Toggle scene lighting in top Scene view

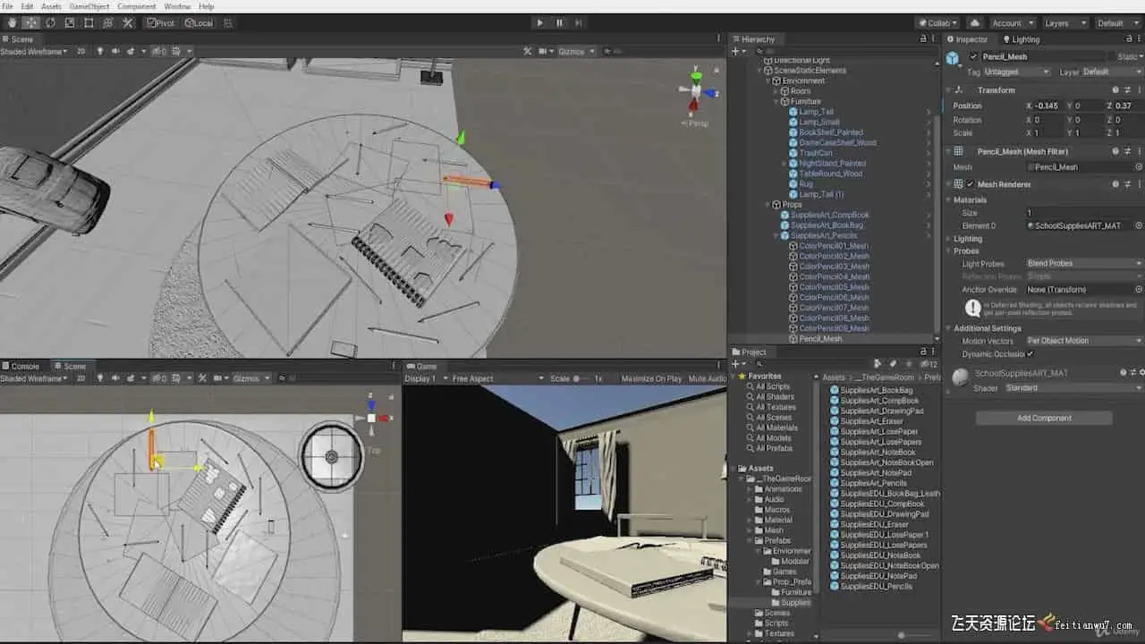(99, 52)
